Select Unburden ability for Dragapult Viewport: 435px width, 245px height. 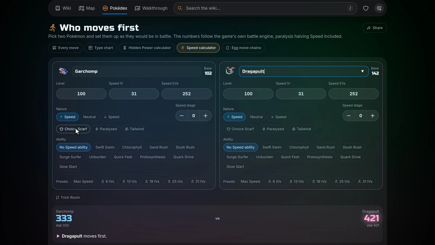click(264, 157)
